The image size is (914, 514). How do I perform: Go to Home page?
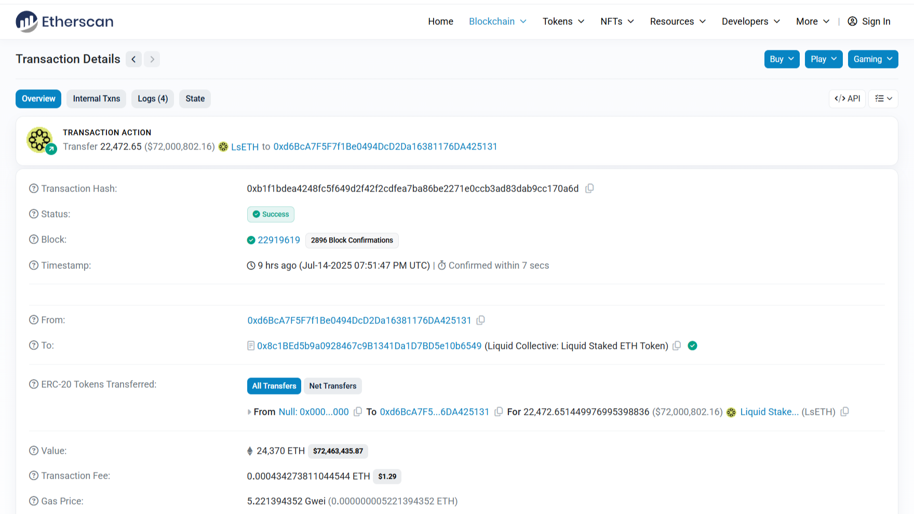pos(440,21)
